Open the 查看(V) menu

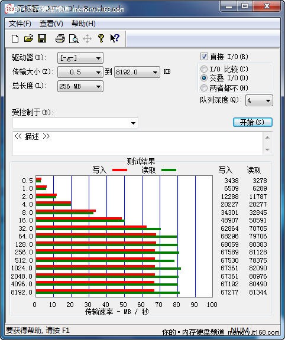coord(51,24)
